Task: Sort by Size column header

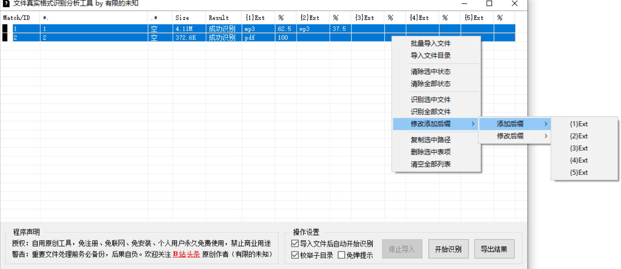Action: (x=189, y=18)
